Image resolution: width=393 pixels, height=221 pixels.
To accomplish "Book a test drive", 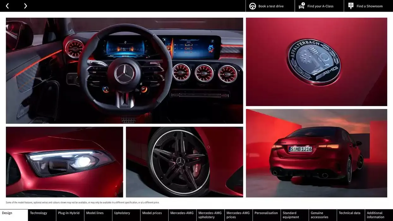I will click(x=270, y=6).
